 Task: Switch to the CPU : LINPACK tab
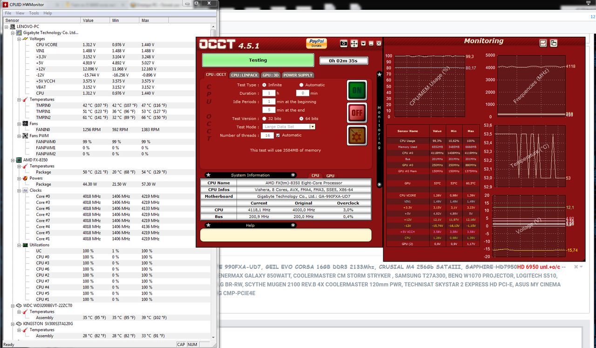click(244, 75)
